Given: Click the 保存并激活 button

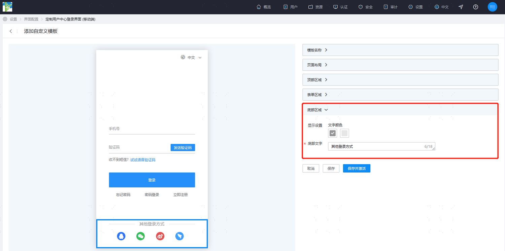Looking at the screenshot, I should click(x=357, y=168).
